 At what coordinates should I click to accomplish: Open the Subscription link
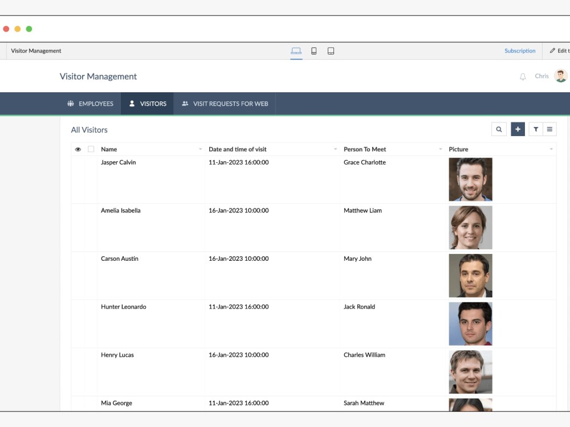520,51
